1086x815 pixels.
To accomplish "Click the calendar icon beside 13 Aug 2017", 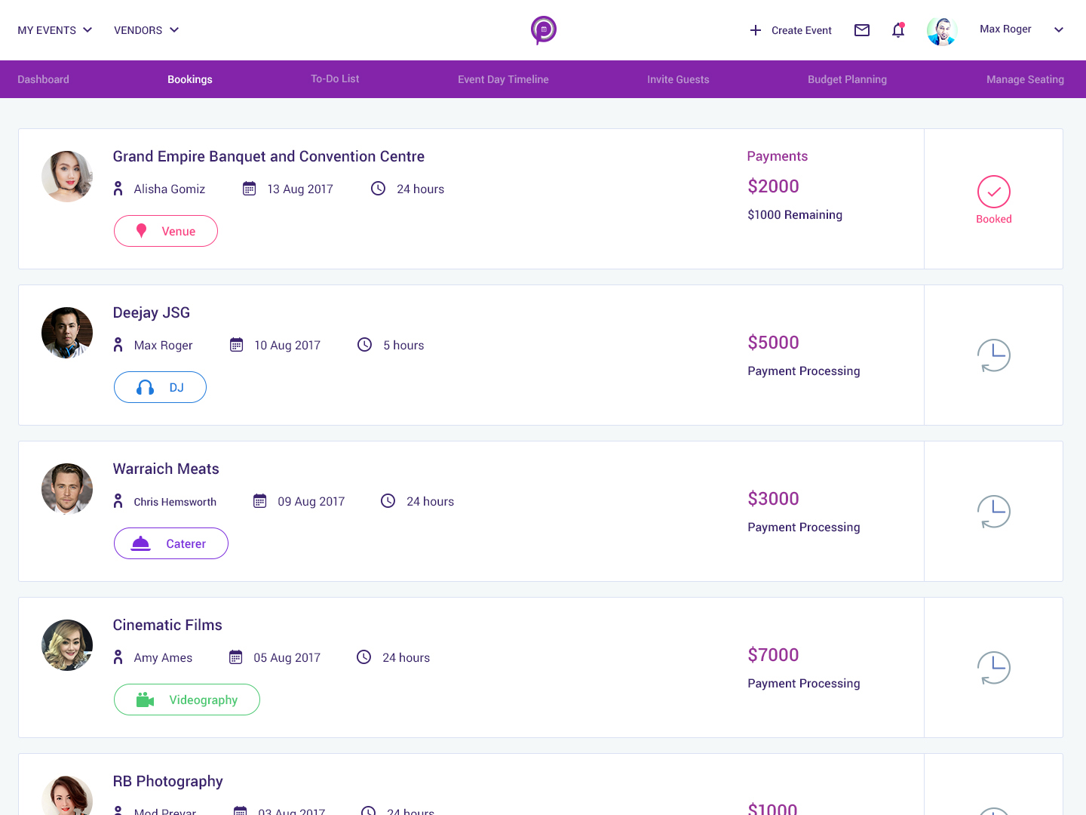I will point(249,189).
